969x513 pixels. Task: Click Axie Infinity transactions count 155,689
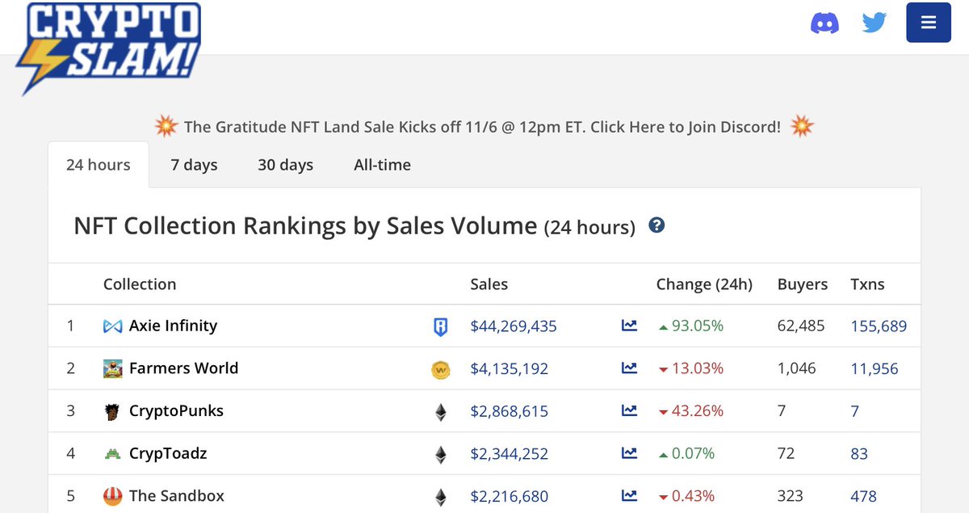click(879, 326)
